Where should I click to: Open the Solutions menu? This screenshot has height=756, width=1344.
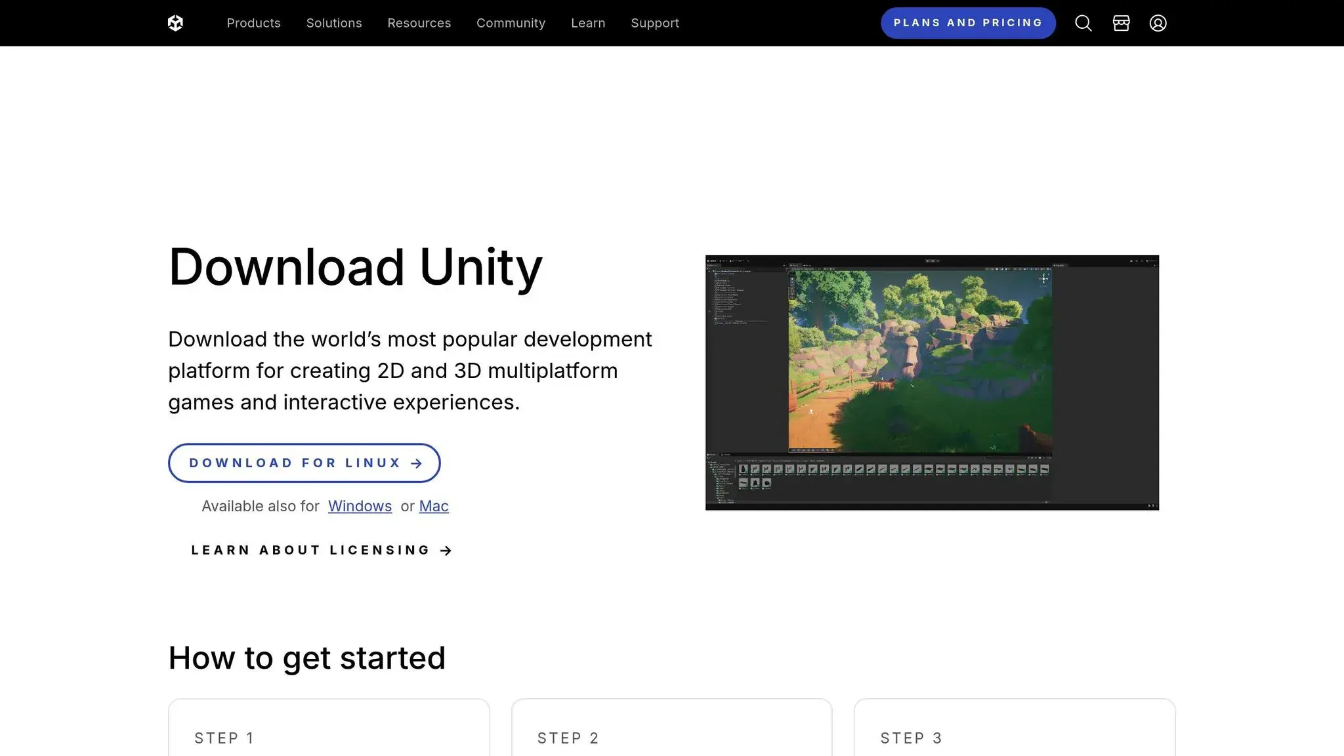click(334, 23)
